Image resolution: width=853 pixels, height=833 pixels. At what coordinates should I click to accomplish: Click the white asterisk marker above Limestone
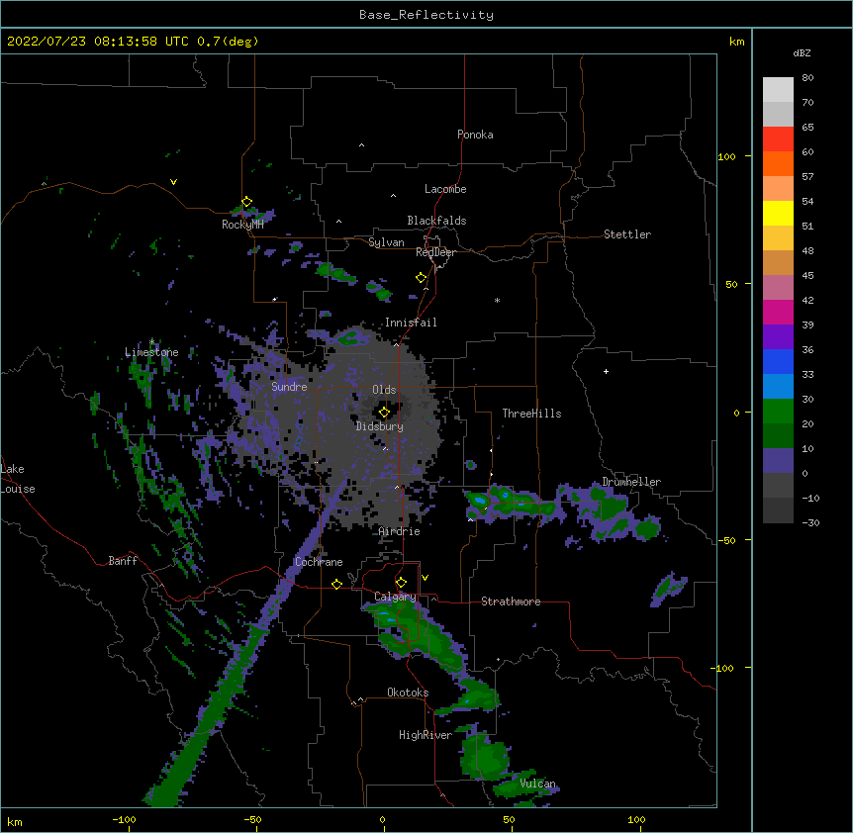[151, 341]
